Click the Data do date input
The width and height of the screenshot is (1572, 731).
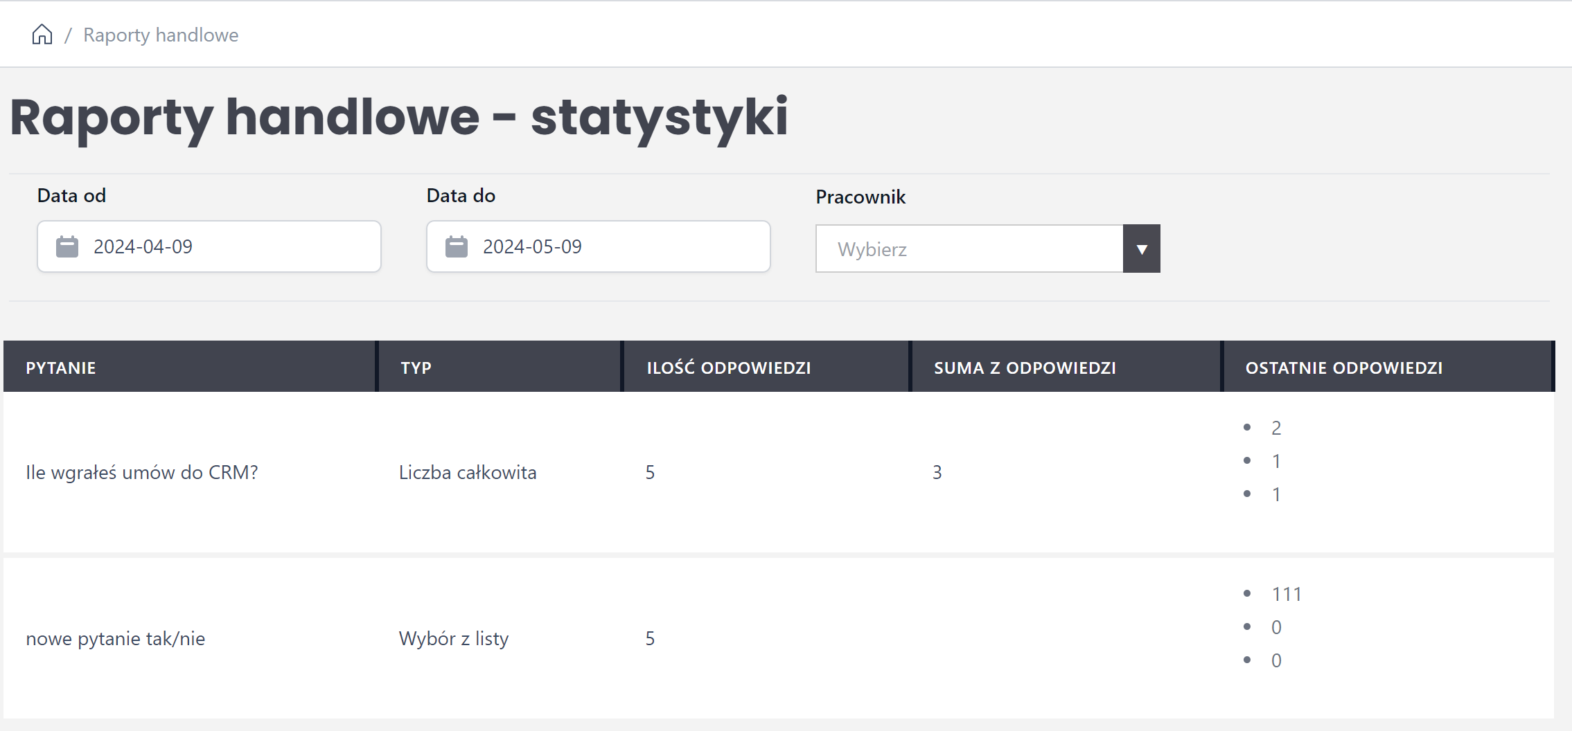click(x=611, y=246)
